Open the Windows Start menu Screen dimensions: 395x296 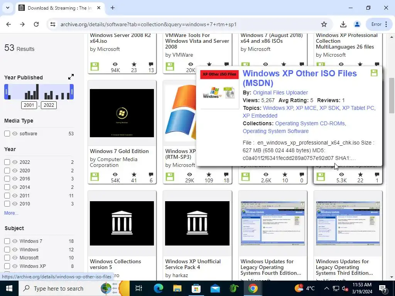(9, 288)
